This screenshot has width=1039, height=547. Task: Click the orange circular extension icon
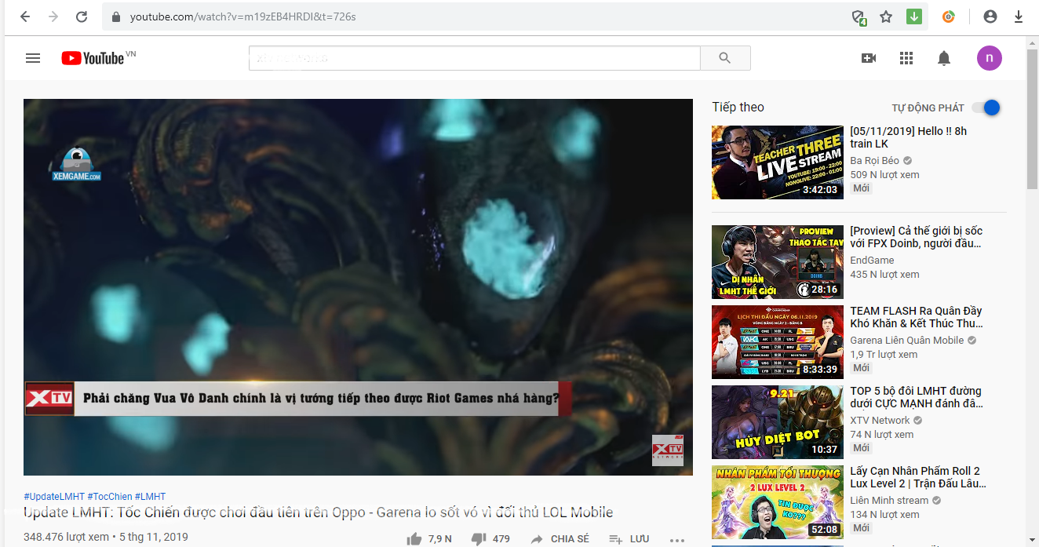click(949, 16)
